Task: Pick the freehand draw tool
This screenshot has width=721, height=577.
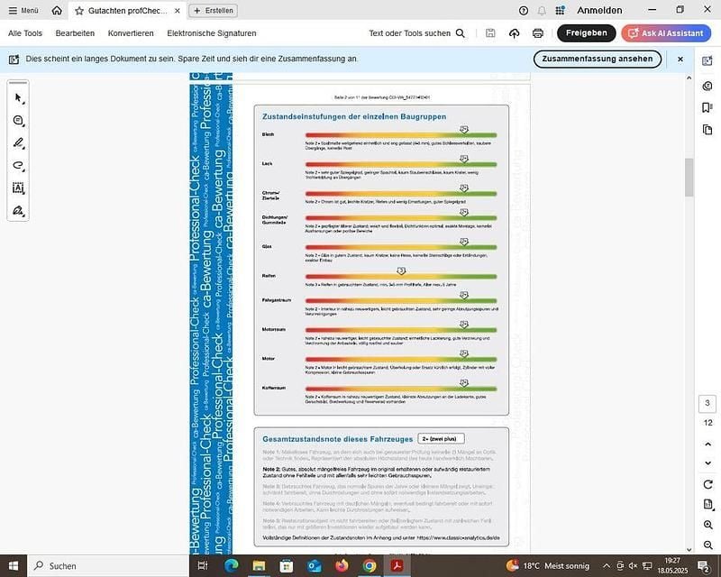Action: 18,166
